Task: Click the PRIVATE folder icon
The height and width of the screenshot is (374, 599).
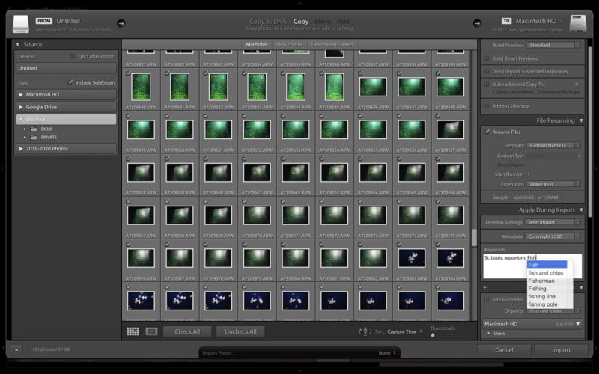Action: pyautogui.click(x=34, y=138)
